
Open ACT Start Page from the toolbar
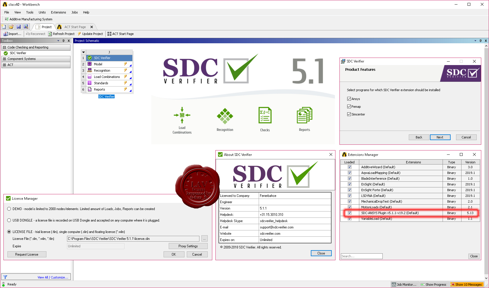(x=120, y=34)
